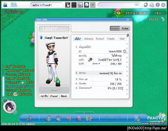Click the status text หมายเลข[14] ห้อง รอ
Image resolution: width=168 pixels, height=131 pixels.
(x=111, y=73)
